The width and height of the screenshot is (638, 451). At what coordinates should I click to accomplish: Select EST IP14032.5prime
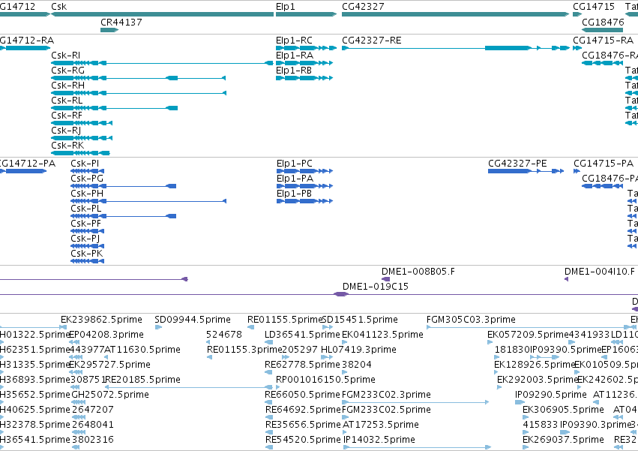(x=379, y=440)
